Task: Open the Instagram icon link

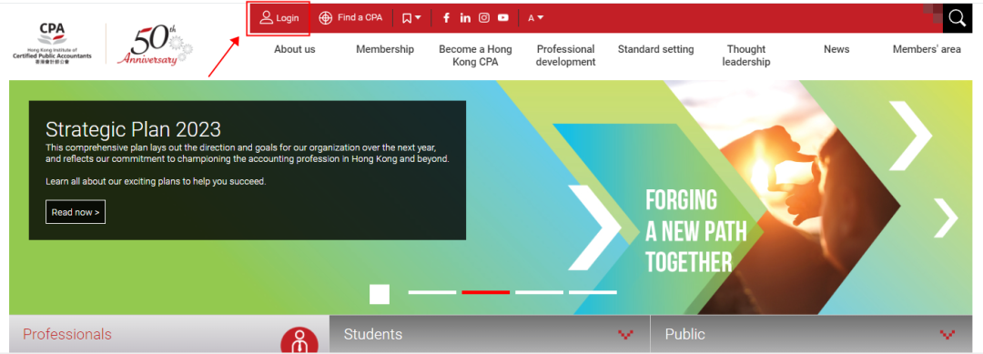Action: point(484,18)
